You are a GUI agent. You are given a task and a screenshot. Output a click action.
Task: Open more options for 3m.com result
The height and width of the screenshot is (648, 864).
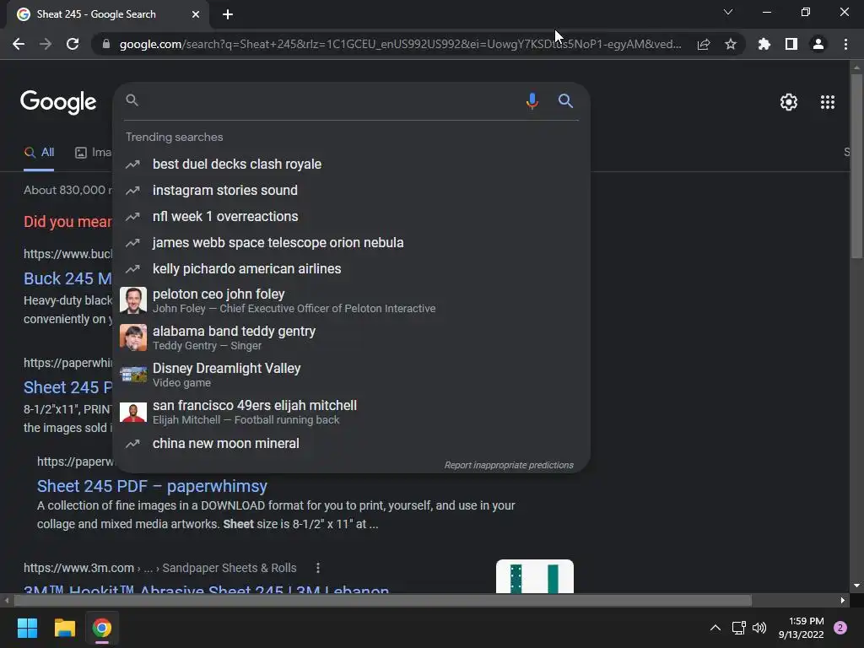click(x=318, y=568)
